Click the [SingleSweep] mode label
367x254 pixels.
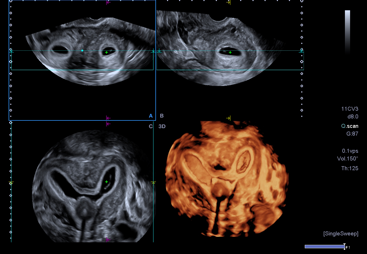click(341, 234)
